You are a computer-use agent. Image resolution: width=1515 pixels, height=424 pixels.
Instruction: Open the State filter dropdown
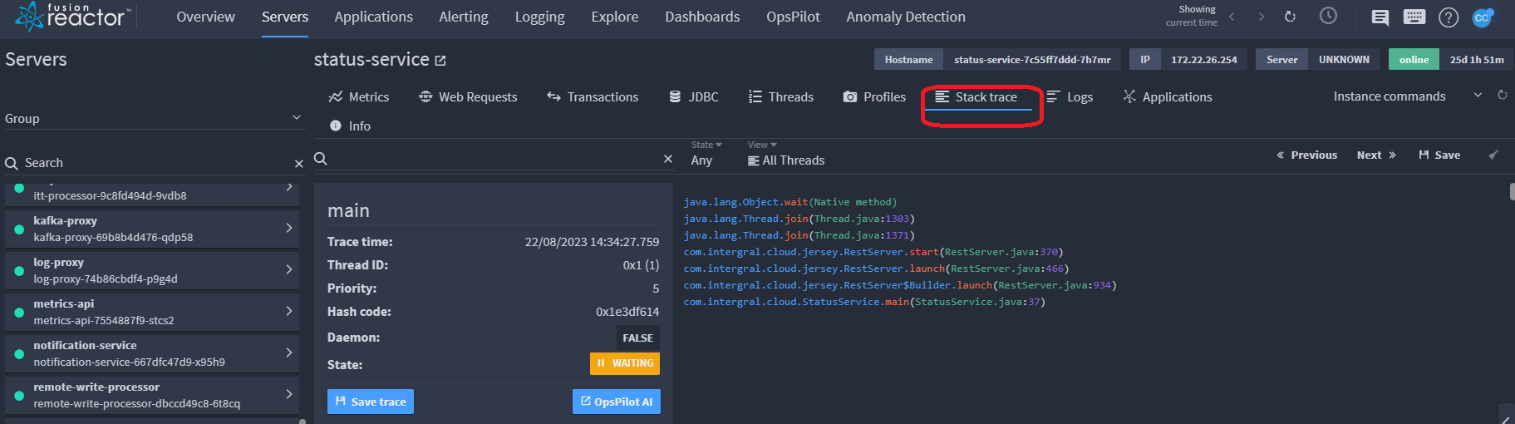point(706,154)
